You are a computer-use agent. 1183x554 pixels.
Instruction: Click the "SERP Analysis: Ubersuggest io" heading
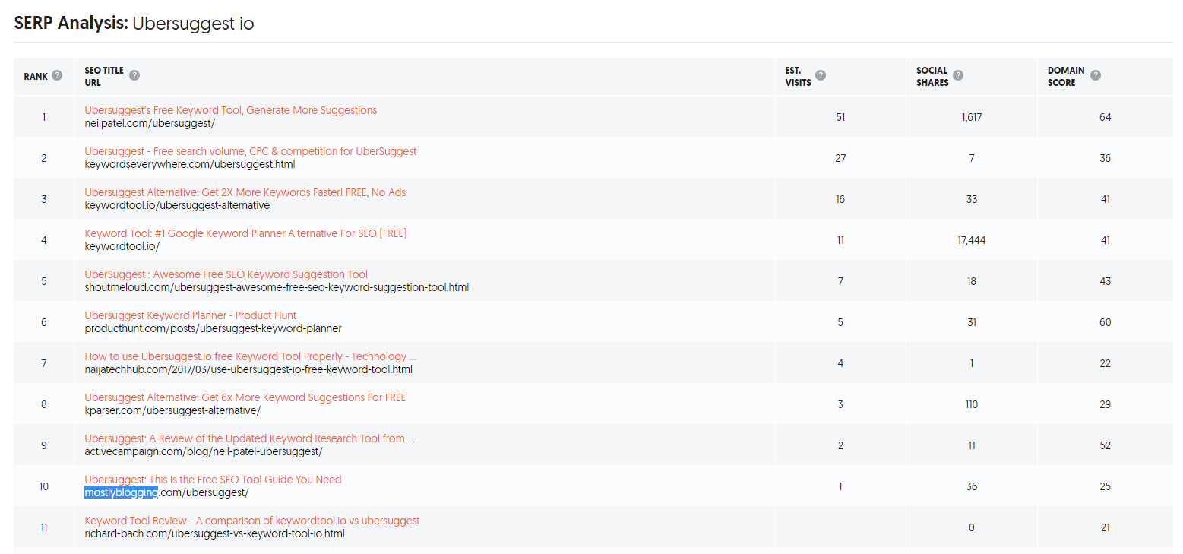coord(134,24)
